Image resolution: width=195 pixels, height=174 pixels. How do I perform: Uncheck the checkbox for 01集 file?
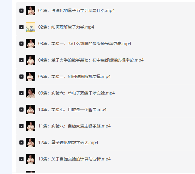pos(21,11)
